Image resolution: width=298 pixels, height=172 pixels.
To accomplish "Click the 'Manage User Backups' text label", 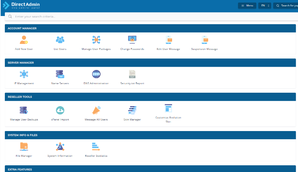I will click(24, 120).
